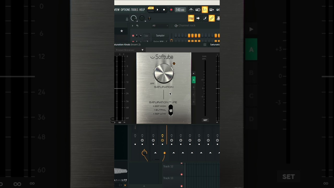334x188 pixels.
Task: Click the KEEP HIGH label
Action: click(x=159, y=106)
